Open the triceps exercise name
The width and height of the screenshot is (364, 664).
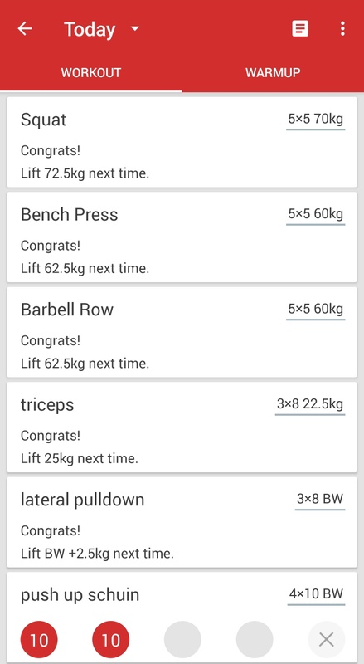(47, 405)
